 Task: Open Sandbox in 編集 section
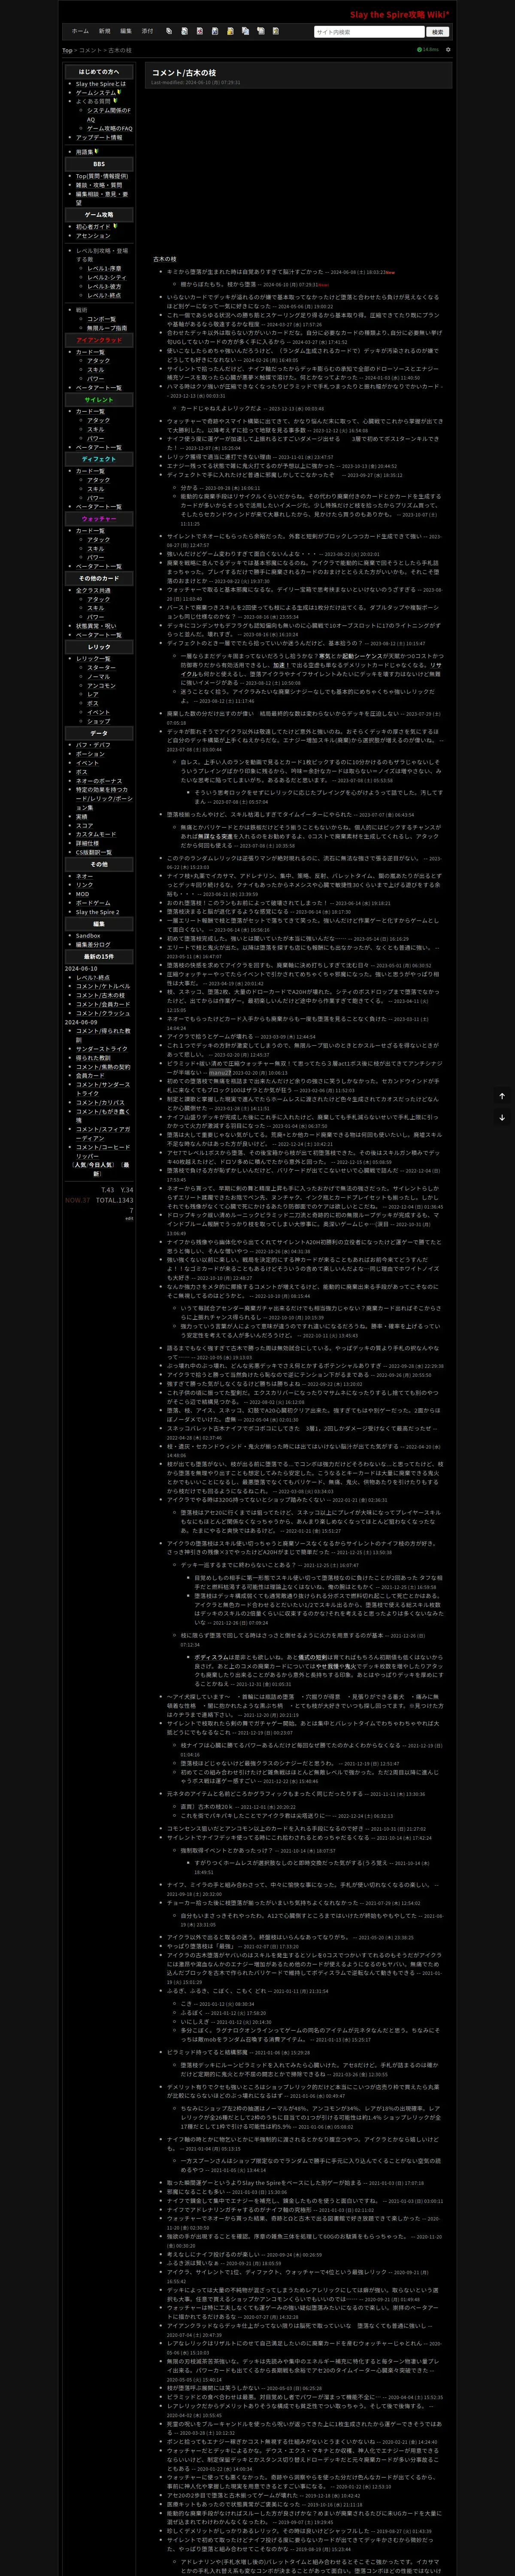point(88,936)
